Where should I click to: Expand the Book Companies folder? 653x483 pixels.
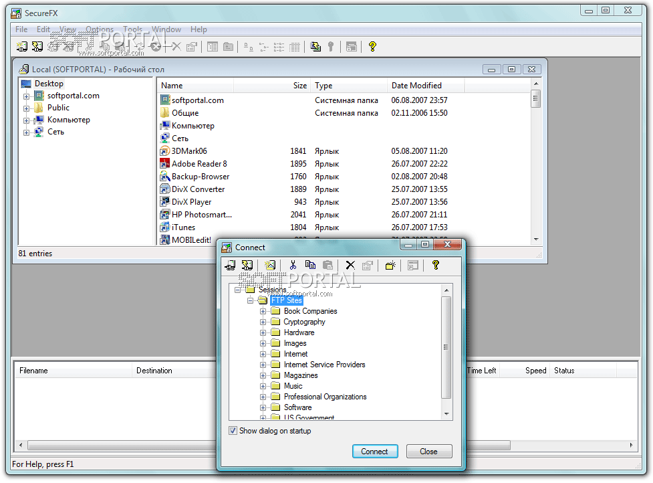pos(263,311)
